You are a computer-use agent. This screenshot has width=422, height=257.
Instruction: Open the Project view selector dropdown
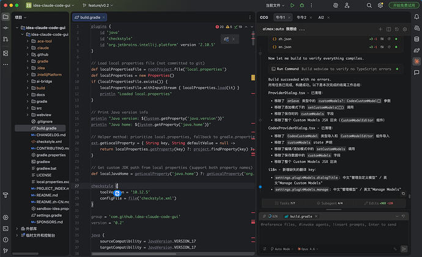coord(20,18)
